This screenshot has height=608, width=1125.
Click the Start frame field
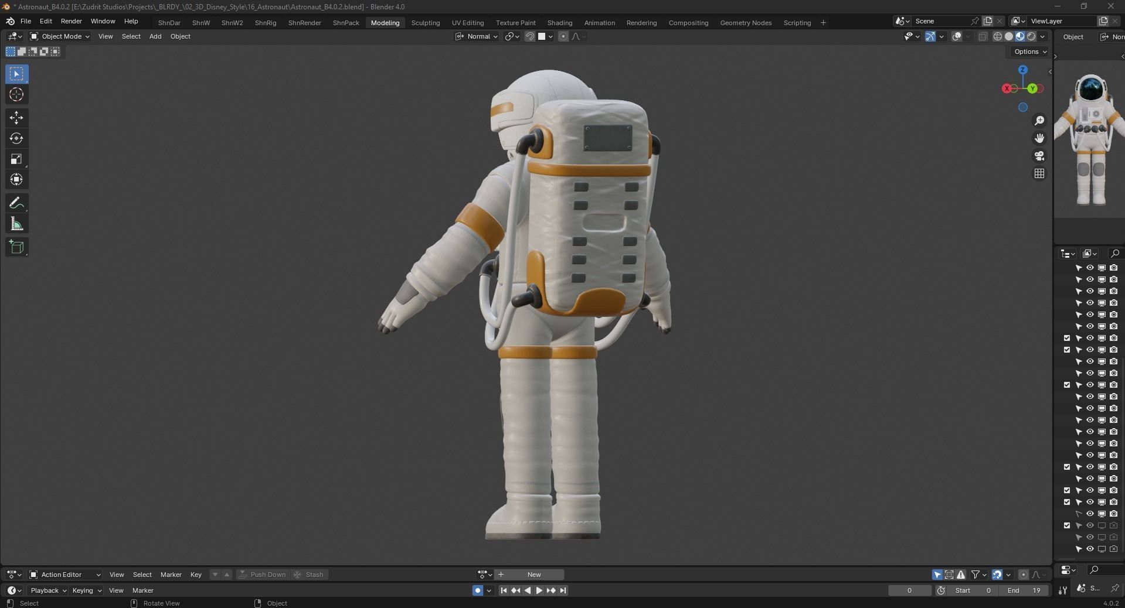pos(974,590)
